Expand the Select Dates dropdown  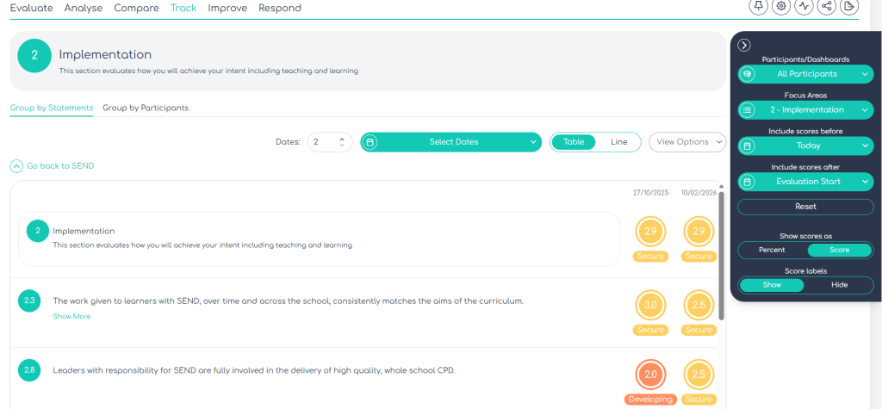pyautogui.click(x=450, y=142)
